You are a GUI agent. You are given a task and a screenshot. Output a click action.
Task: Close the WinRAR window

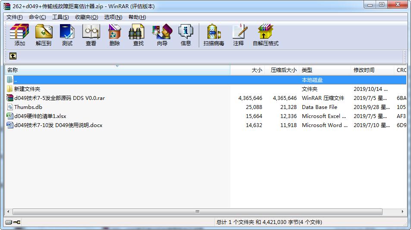pos(398,4)
